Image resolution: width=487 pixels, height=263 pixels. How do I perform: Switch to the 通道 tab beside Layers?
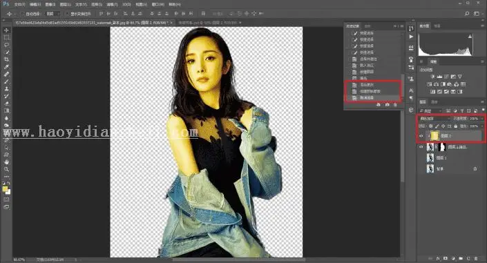coord(435,102)
